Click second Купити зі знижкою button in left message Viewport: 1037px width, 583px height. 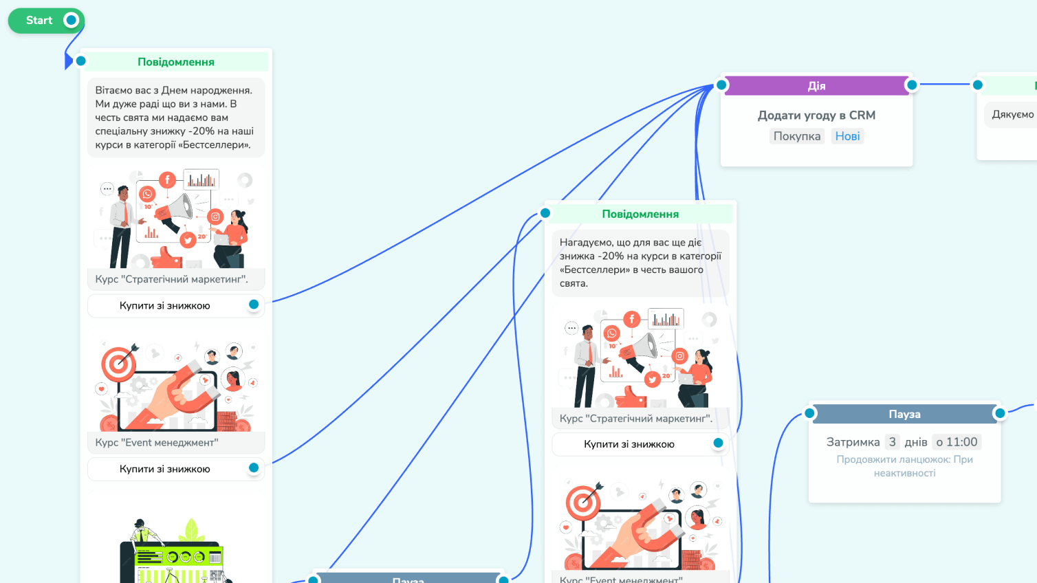(x=176, y=469)
